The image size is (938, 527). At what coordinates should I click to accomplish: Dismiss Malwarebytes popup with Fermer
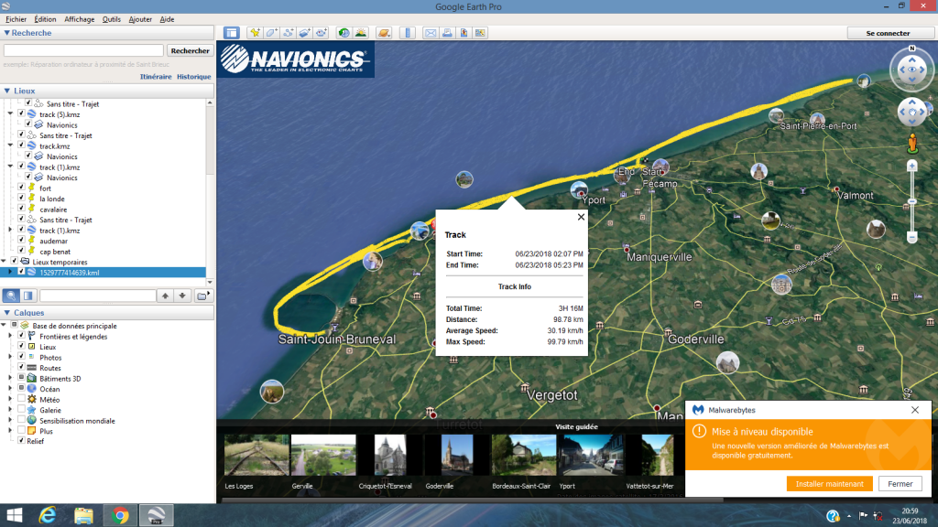coord(900,484)
